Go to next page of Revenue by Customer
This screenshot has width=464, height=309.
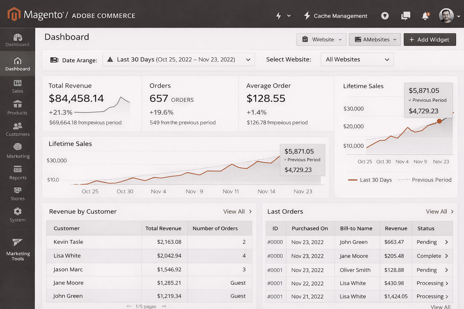point(164,306)
